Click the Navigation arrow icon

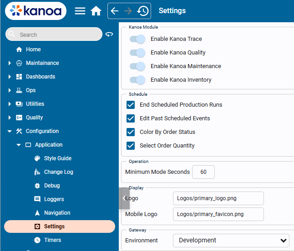click(x=37, y=213)
